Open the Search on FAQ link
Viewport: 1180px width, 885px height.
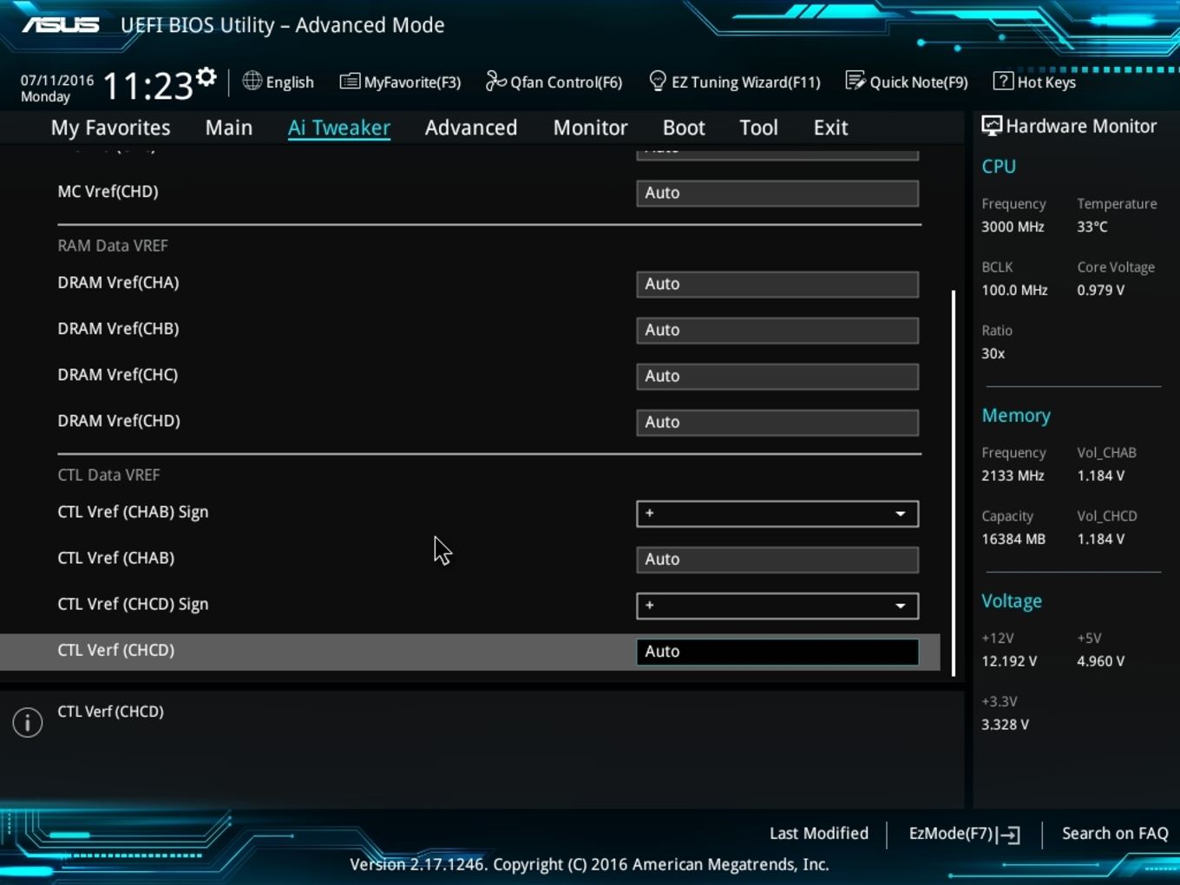pyautogui.click(x=1115, y=833)
